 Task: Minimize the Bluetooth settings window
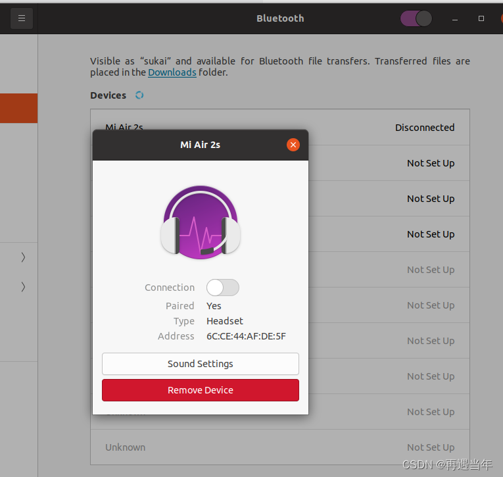click(x=455, y=18)
